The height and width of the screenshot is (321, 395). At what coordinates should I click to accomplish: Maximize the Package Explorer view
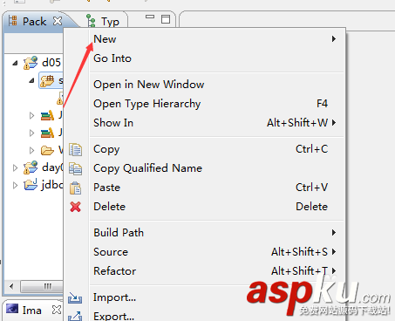click(166, 19)
